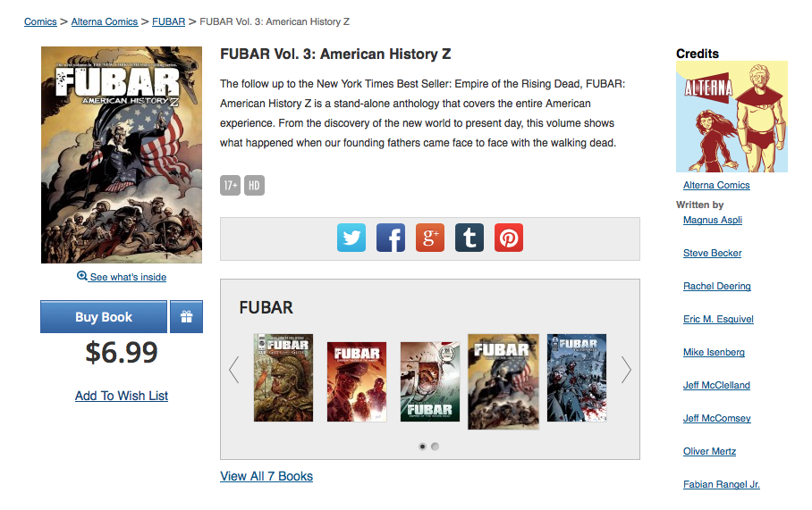Show next FUBAR books with right arrow
Screen dimensions: 812x510
[626, 370]
